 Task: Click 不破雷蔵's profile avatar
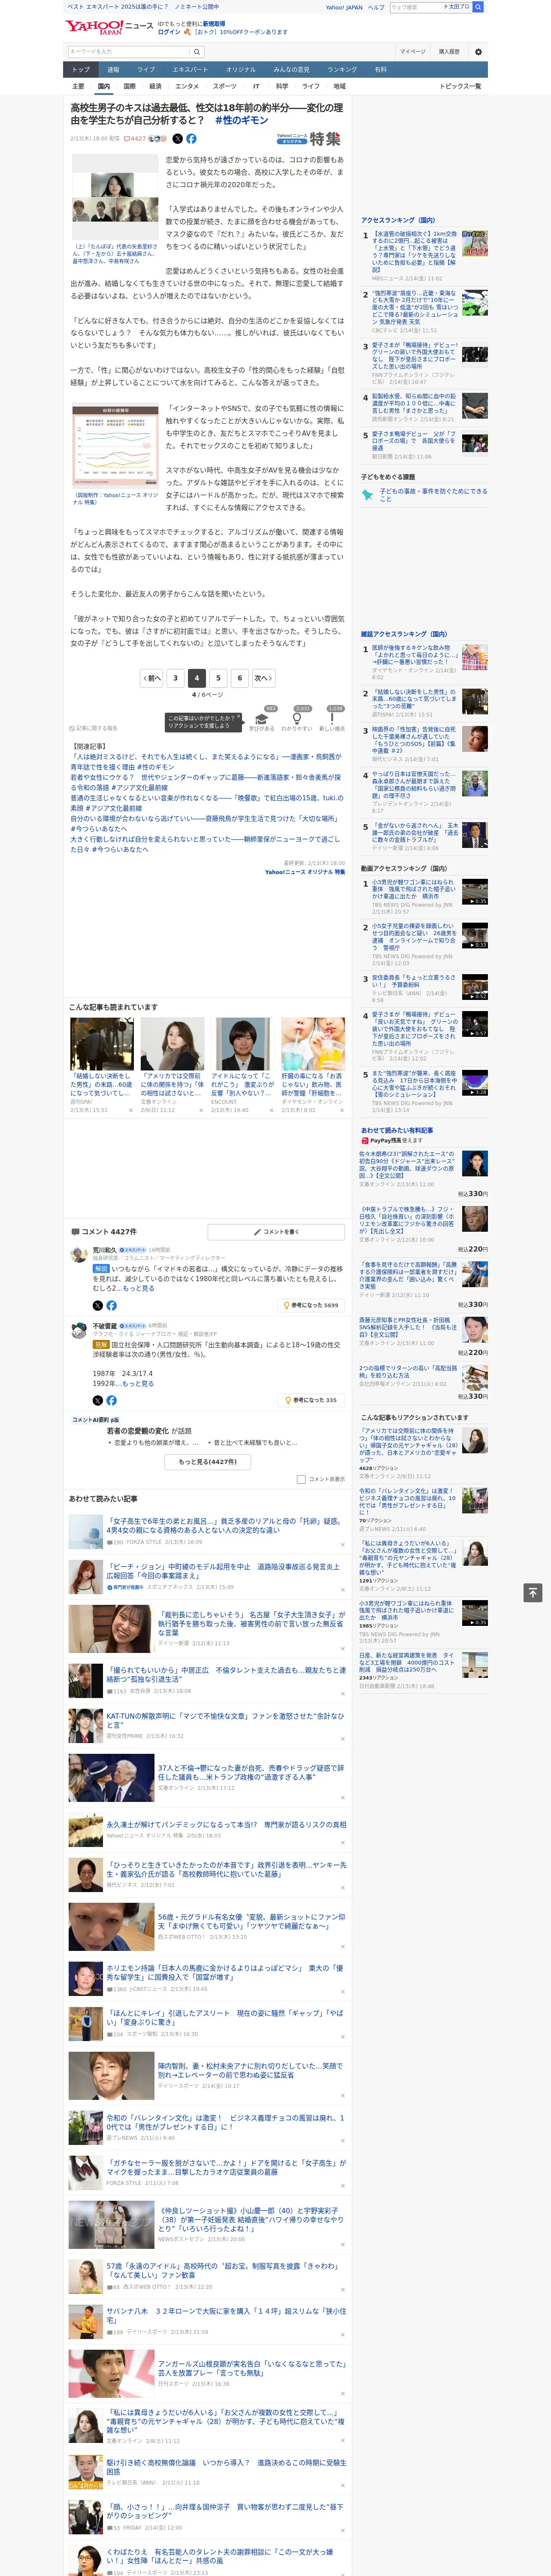tap(78, 1331)
